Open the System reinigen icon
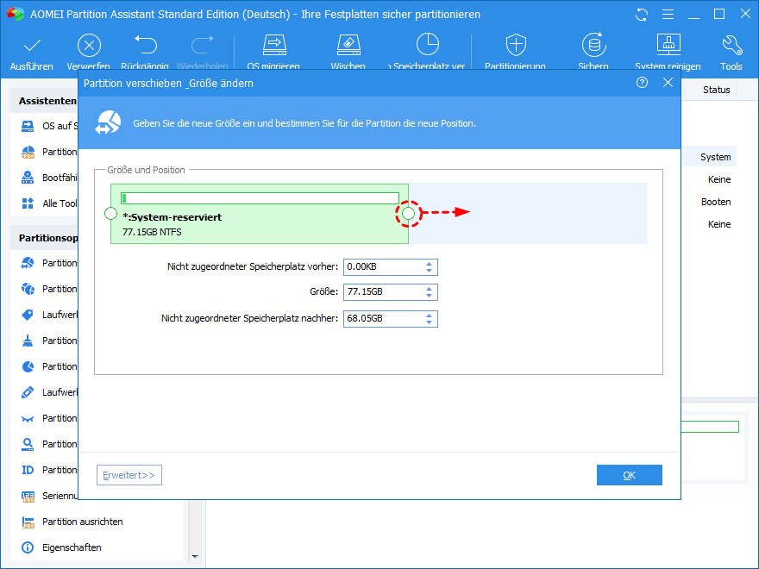Screen dimensions: 759x569 coord(668,45)
